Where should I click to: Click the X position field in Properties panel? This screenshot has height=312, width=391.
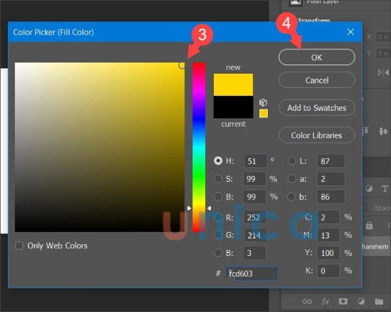383,37
